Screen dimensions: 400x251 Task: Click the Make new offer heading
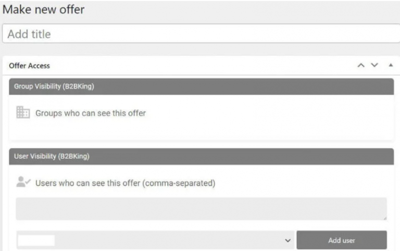tap(44, 9)
